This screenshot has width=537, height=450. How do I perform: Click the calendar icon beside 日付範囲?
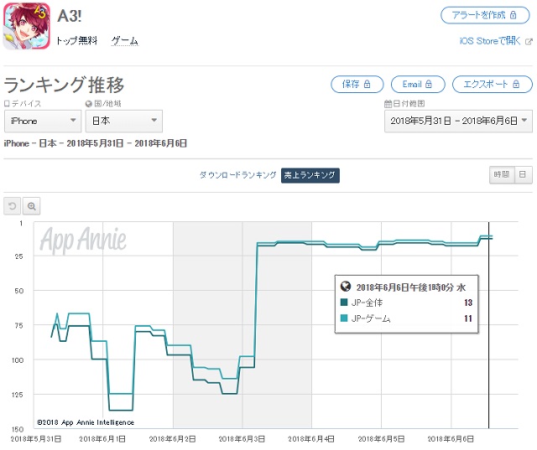[x=388, y=104]
